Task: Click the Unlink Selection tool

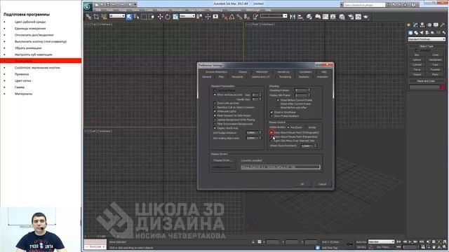Action: pos(96,17)
